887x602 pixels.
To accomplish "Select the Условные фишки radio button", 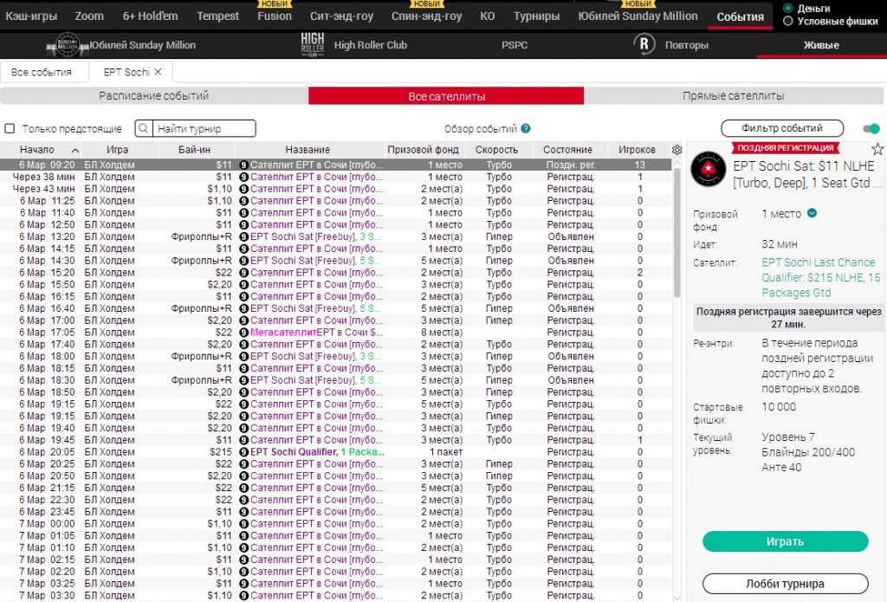I will 787,21.
